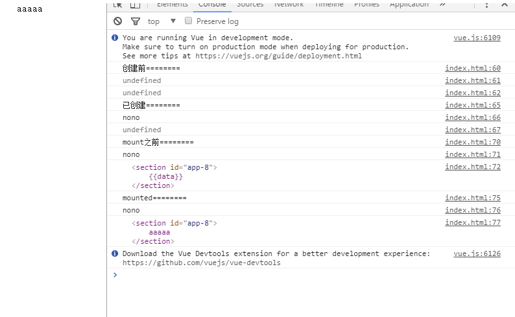Switch to the Elements tab
The image size is (515, 317).
(173, 4)
